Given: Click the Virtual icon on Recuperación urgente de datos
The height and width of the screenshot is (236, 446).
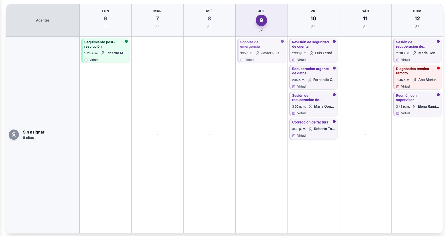Looking at the screenshot, I should coord(294,87).
